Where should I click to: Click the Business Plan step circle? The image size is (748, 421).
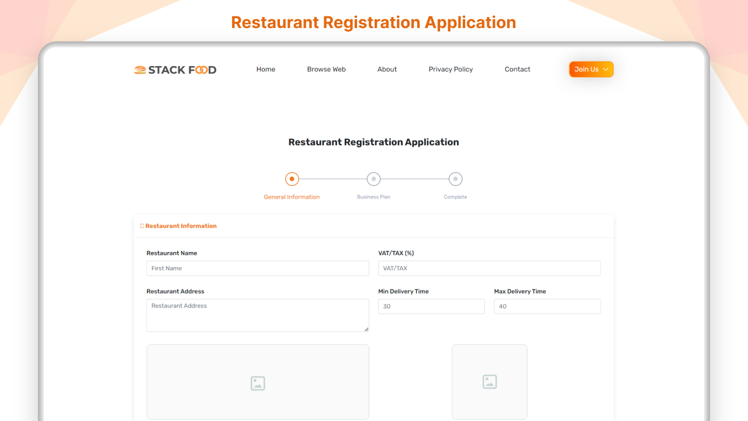click(x=373, y=179)
